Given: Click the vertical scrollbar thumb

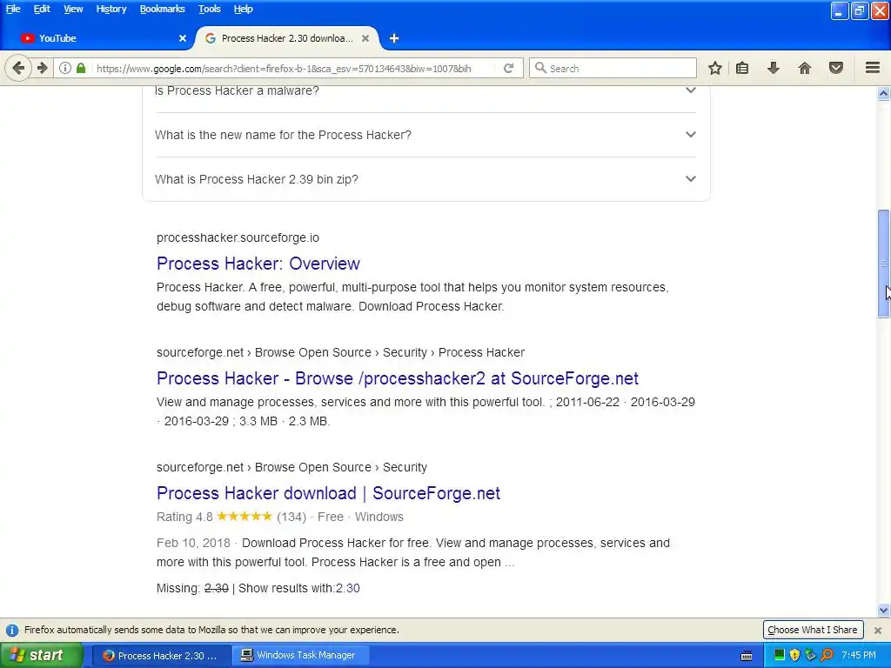Looking at the screenshot, I should pyautogui.click(x=883, y=263).
